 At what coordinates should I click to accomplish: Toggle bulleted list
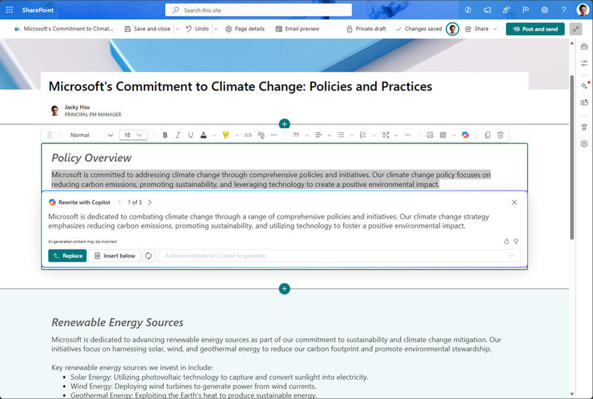pyautogui.click(x=341, y=135)
